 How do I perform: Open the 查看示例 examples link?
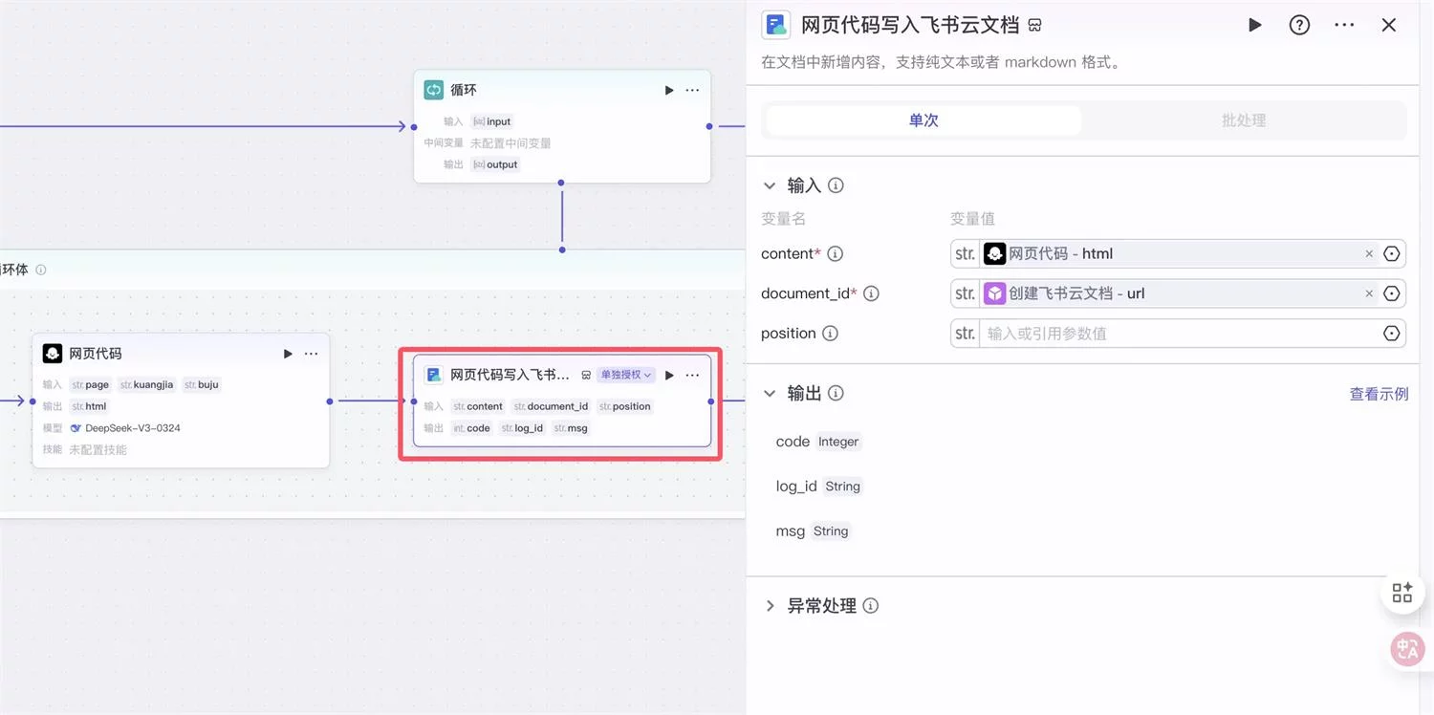coord(1379,393)
